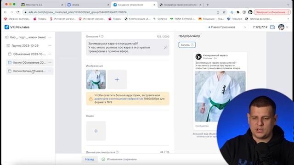The width and height of the screenshot is (294, 165).
Task: Switch to 'Вконтакте 2.0' tab
Action: pyautogui.click(x=42, y=5)
